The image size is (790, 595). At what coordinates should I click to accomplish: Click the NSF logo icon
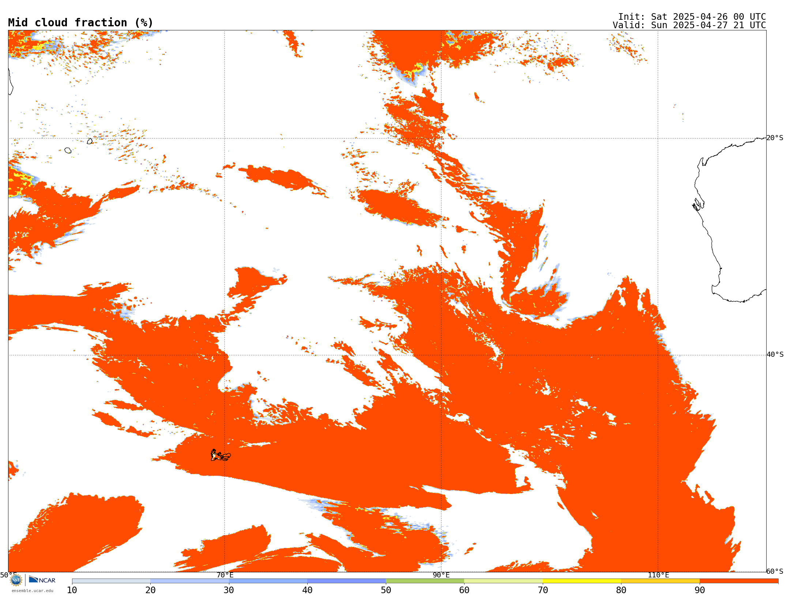(16, 580)
